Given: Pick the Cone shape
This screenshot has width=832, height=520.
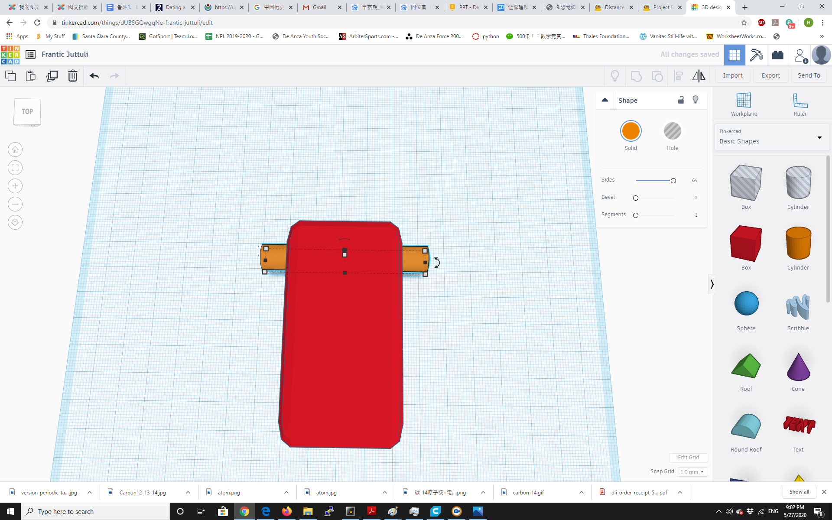Looking at the screenshot, I should (798, 367).
